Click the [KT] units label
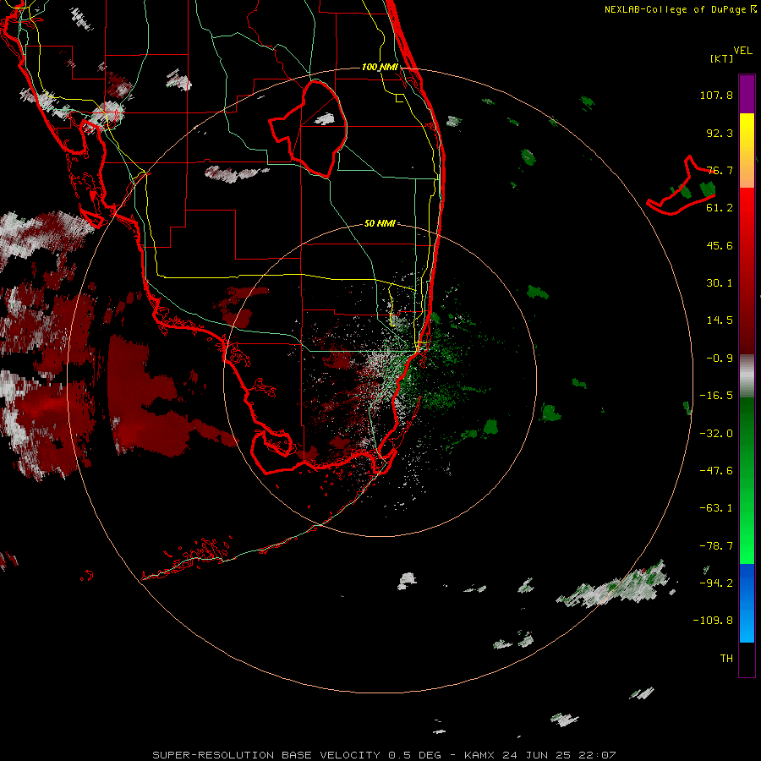This screenshot has width=761, height=761. pos(721,58)
